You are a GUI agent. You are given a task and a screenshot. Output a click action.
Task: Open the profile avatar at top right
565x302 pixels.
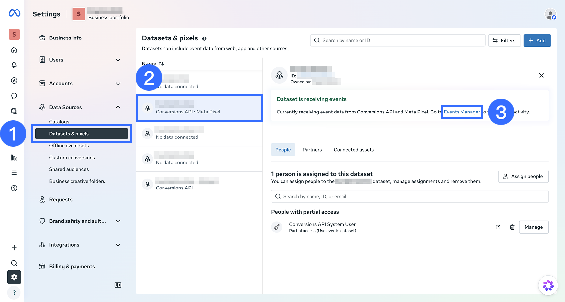coord(550,14)
